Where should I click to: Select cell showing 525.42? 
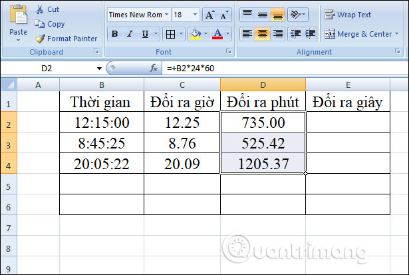[263, 143]
